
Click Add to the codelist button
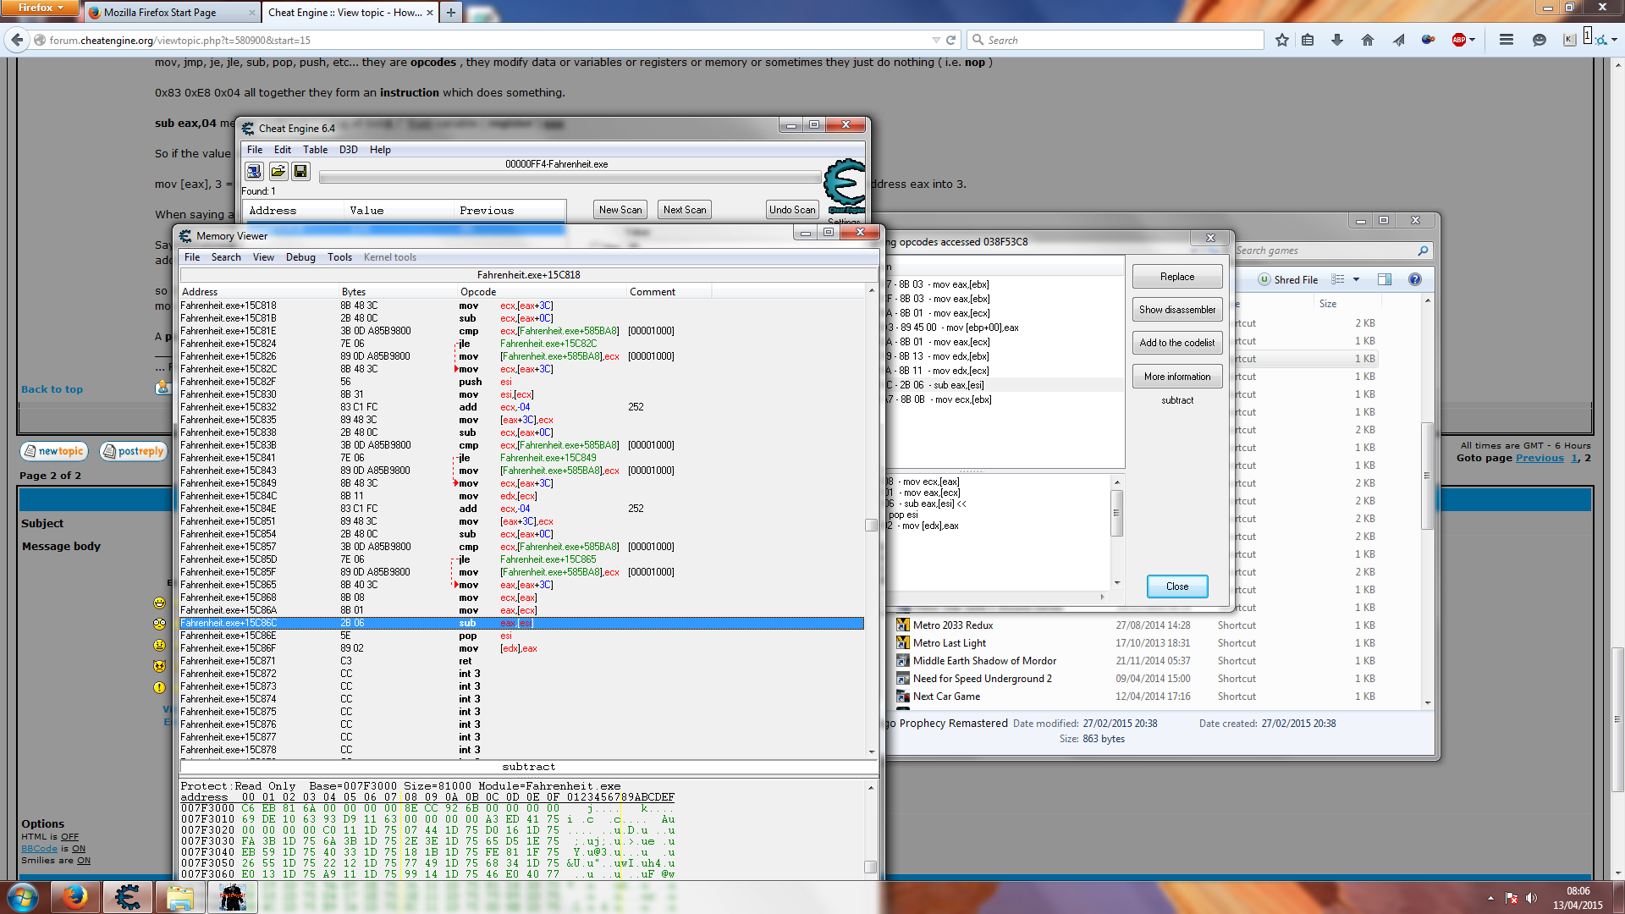click(1177, 343)
